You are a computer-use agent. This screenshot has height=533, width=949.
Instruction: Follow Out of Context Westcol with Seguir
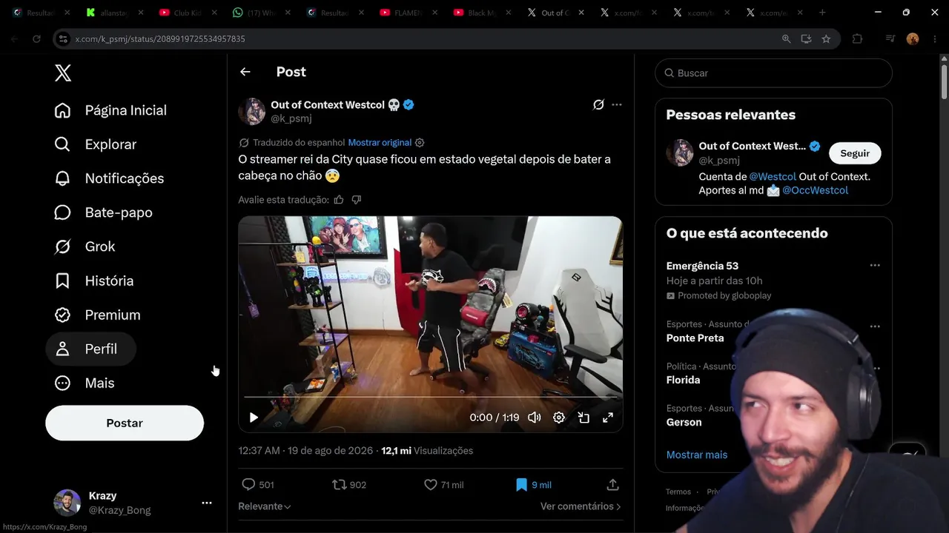pos(855,153)
